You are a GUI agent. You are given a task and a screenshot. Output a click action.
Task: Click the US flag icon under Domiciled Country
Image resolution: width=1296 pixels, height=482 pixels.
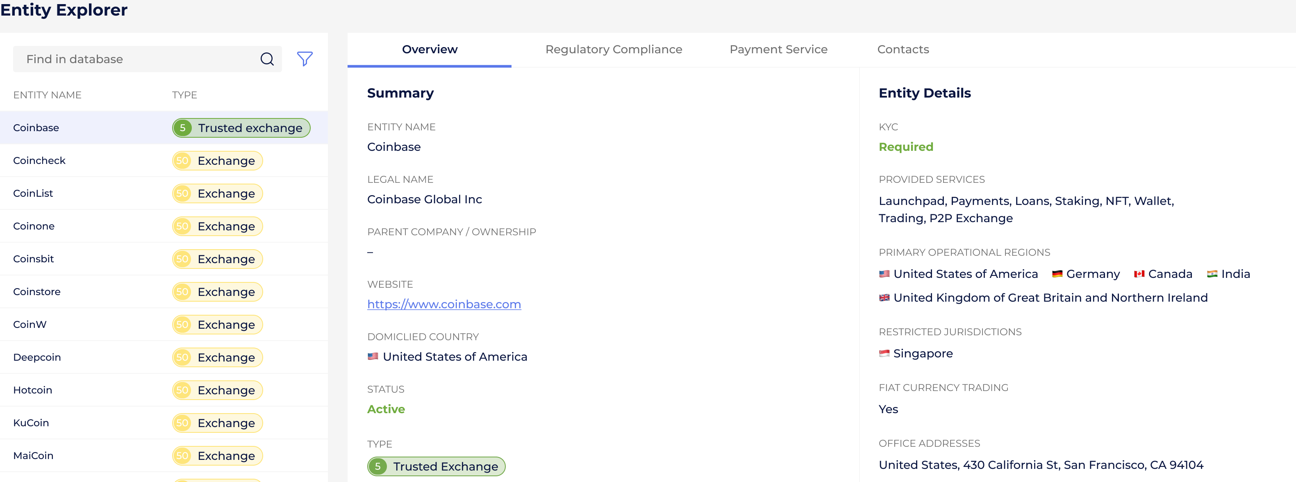(x=373, y=357)
